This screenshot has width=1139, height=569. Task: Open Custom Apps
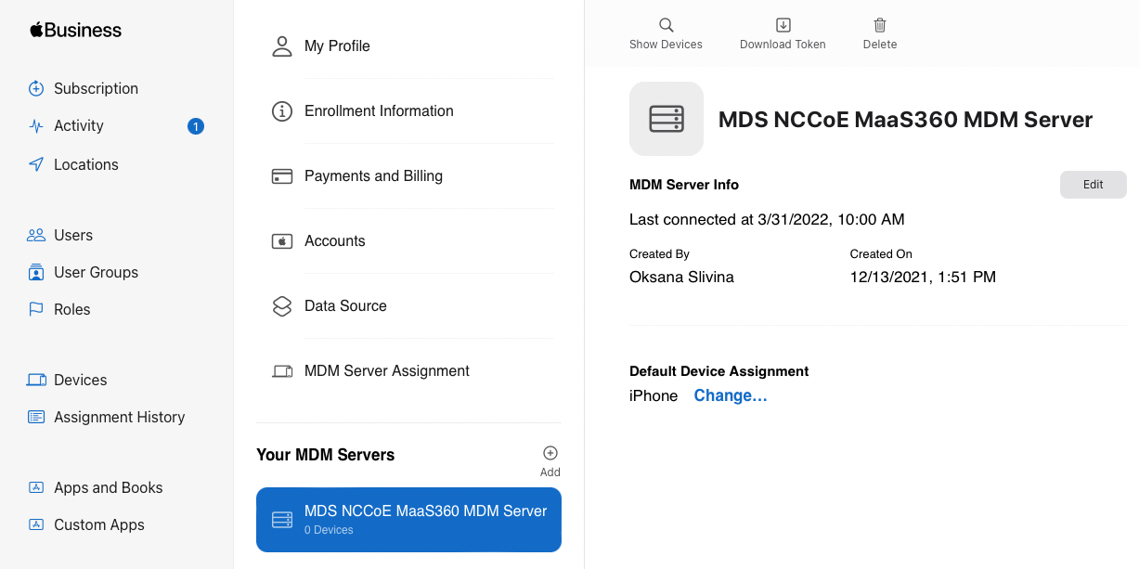point(99,524)
